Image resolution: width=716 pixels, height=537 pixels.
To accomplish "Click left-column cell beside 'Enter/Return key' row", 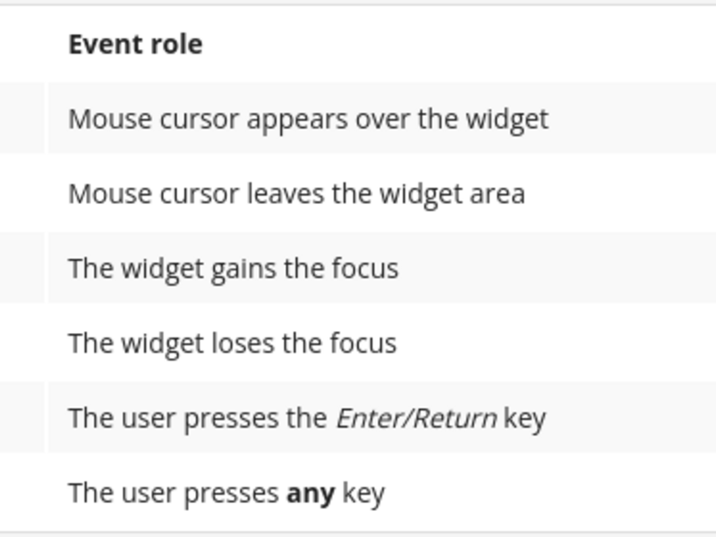I will (x=21, y=417).
